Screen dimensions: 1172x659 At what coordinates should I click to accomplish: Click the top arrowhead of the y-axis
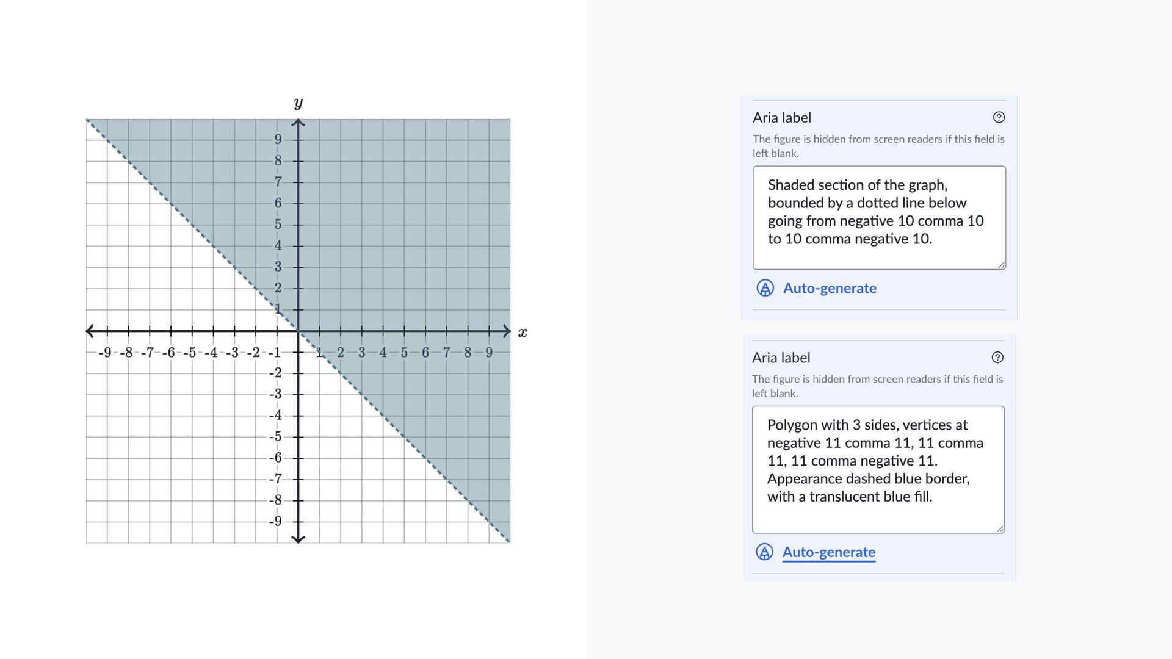298,123
